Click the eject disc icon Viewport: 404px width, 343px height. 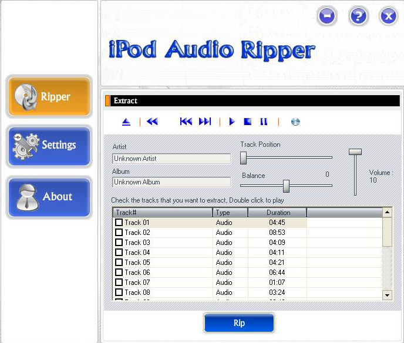point(126,122)
